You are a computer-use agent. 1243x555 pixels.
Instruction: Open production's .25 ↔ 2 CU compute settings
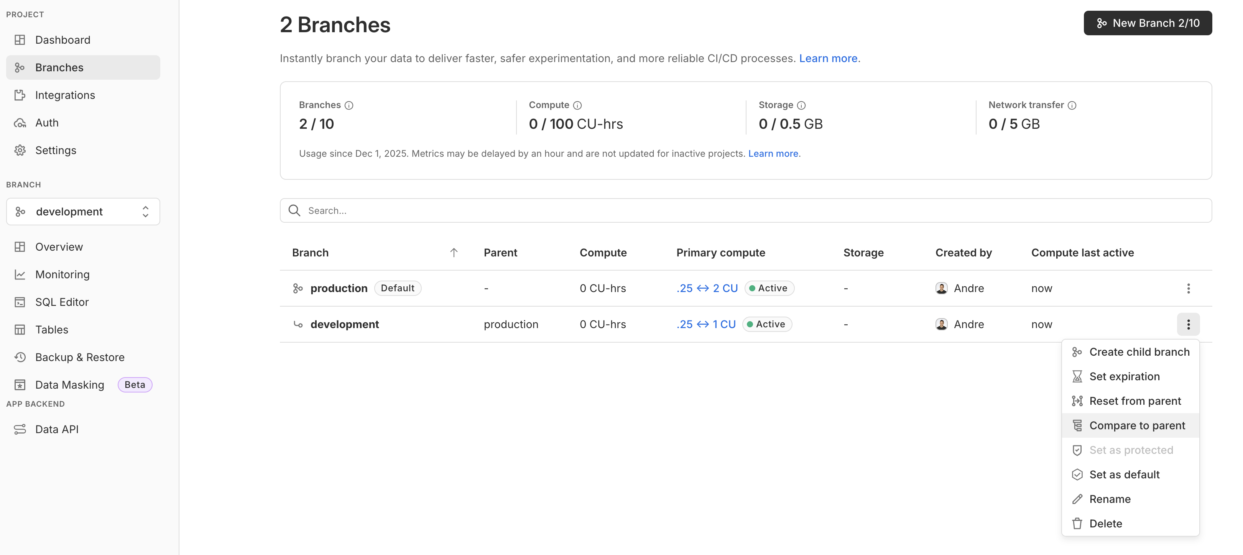(707, 288)
